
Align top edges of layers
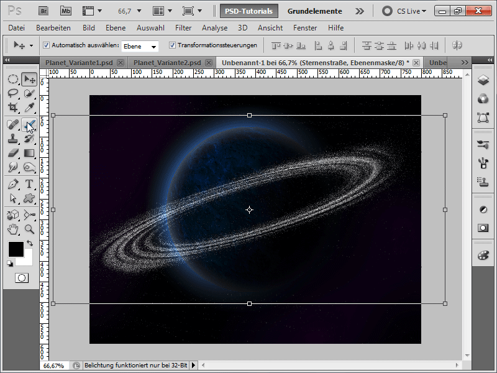(276, 46)
